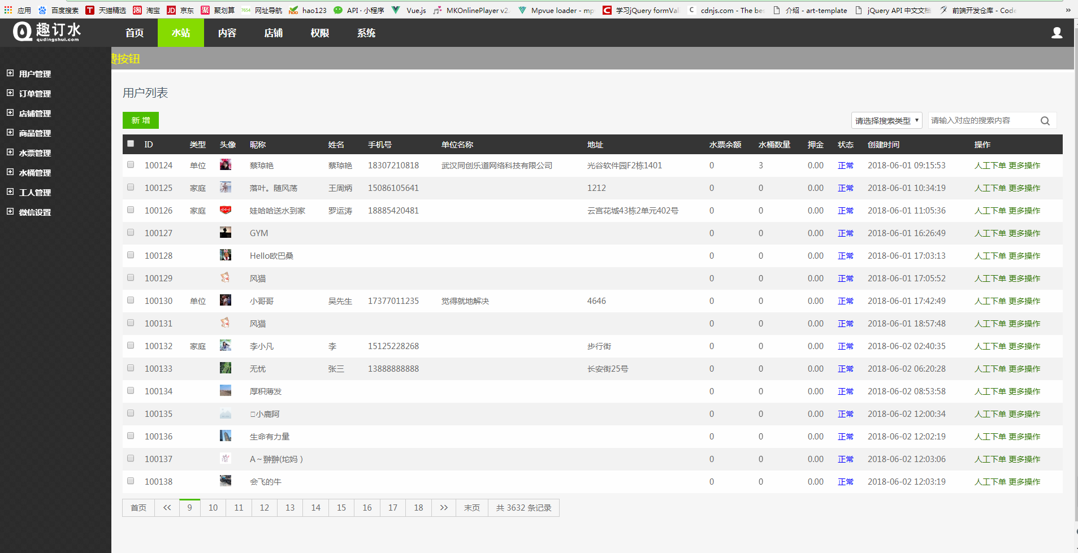Switch to the 水站 top nav tab
The height and width of the screenshot is (553, 1078).
click(x=181, y=33)
